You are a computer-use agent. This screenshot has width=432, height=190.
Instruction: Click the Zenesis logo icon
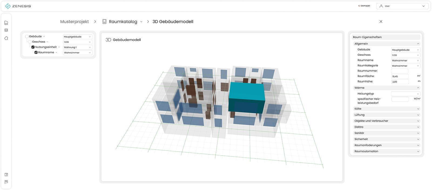(8, 6)
